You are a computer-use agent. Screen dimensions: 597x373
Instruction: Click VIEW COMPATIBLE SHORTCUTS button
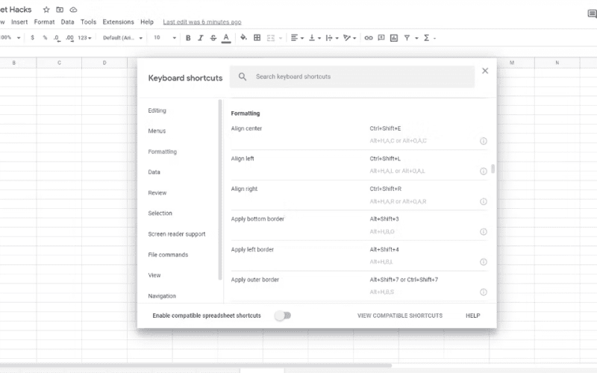click(x=400, y=316)
